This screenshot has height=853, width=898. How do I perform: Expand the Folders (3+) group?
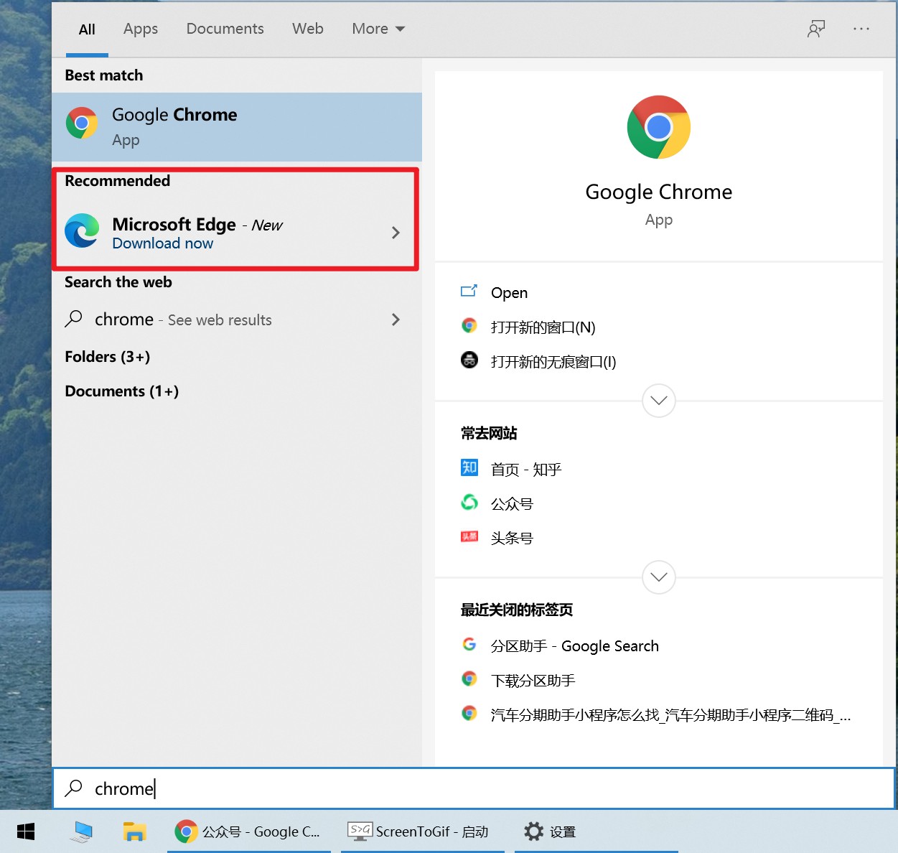[108, 357]
